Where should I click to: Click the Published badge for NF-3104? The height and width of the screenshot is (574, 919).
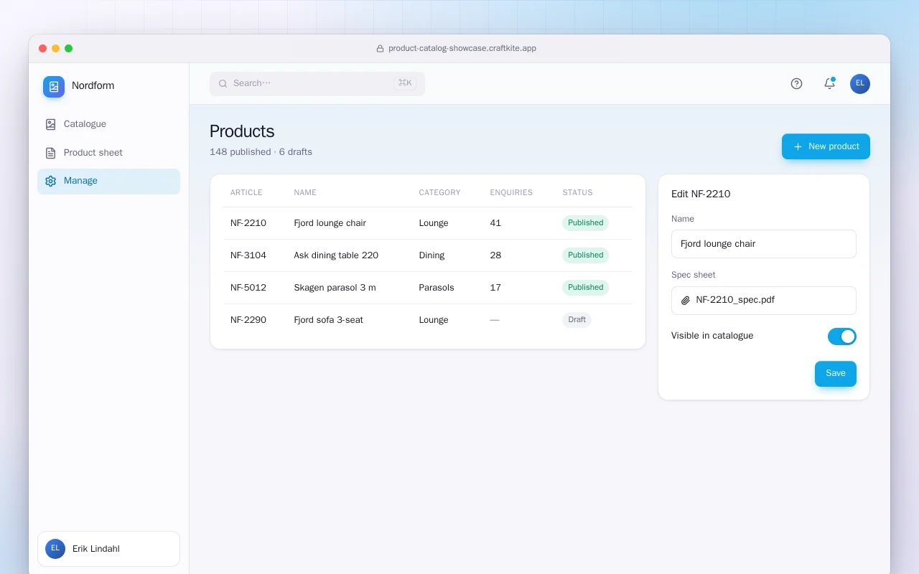tap(585, 255)
